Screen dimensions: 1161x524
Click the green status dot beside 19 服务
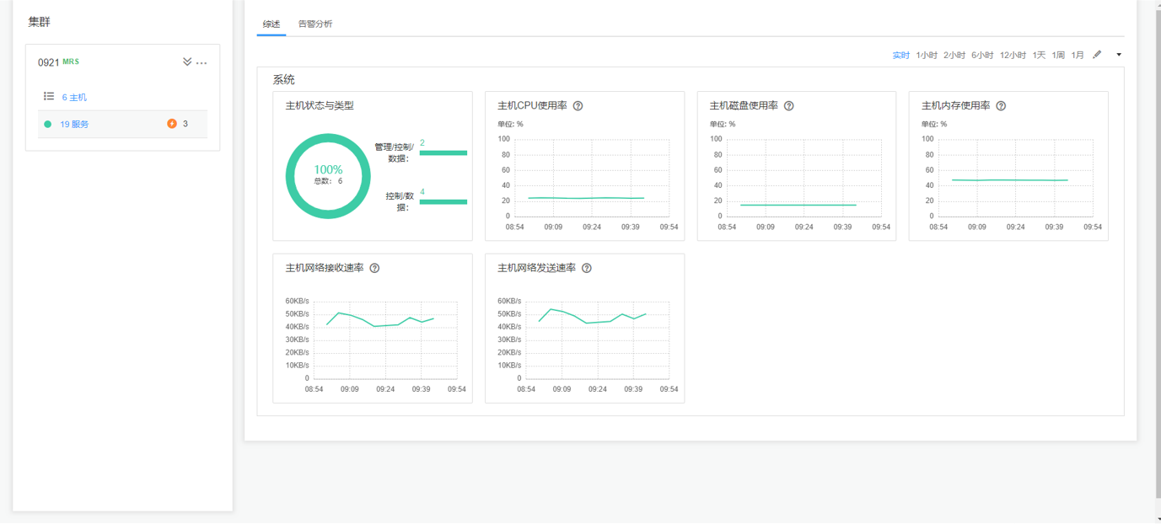tap(47, 123)
